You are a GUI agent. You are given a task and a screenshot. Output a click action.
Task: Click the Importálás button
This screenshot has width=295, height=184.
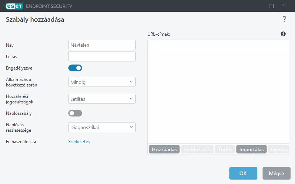pyautogui.click(x=251, y=149)
